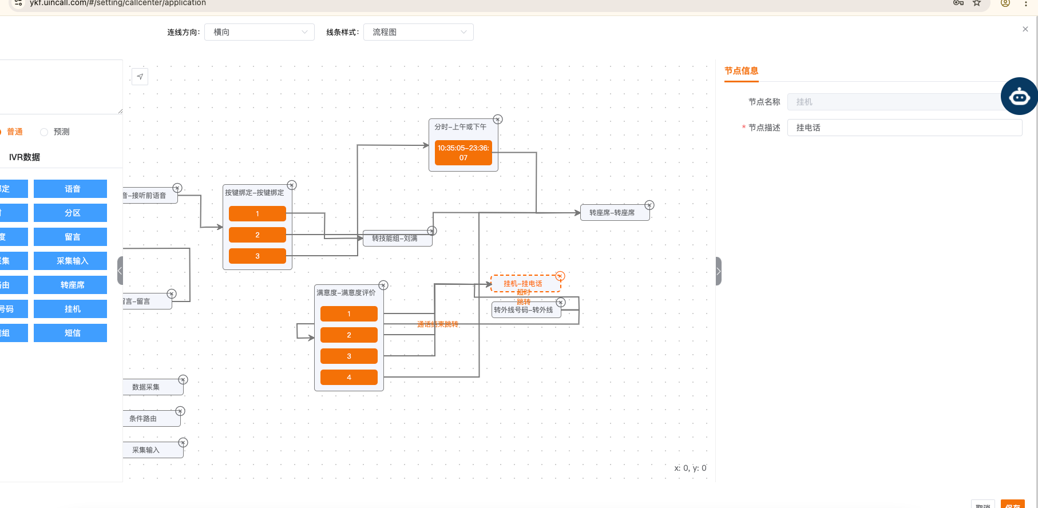The height and width of the screenshot is (508, 1038).
Task: Select the 预测 radio button
Action: coord(44,132)
